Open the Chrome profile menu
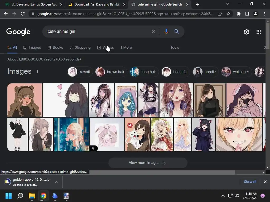Viewport: 270px width, 202px height. pos(256,14)
